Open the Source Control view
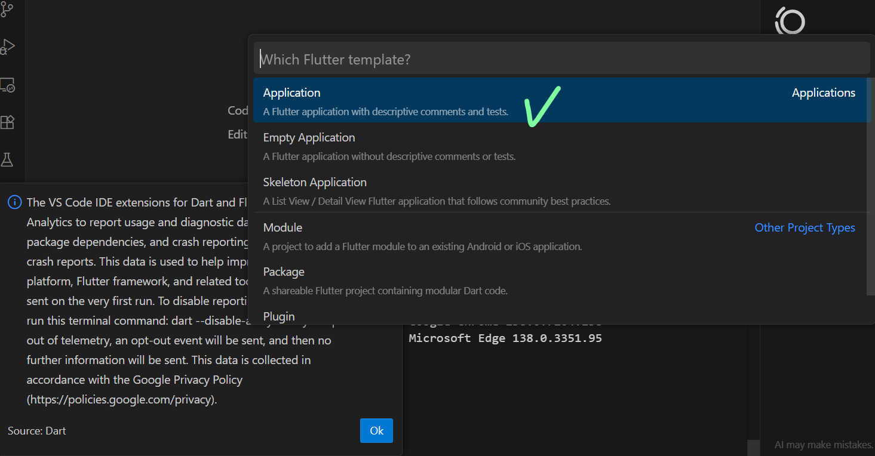 7,8
